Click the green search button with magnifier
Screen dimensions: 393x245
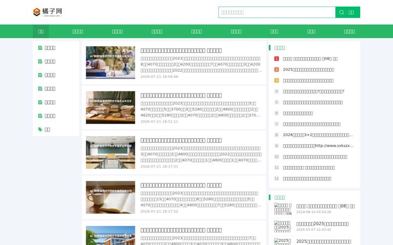pos(348,12)
